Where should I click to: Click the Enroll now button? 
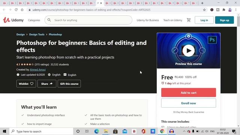pos(189,103)
